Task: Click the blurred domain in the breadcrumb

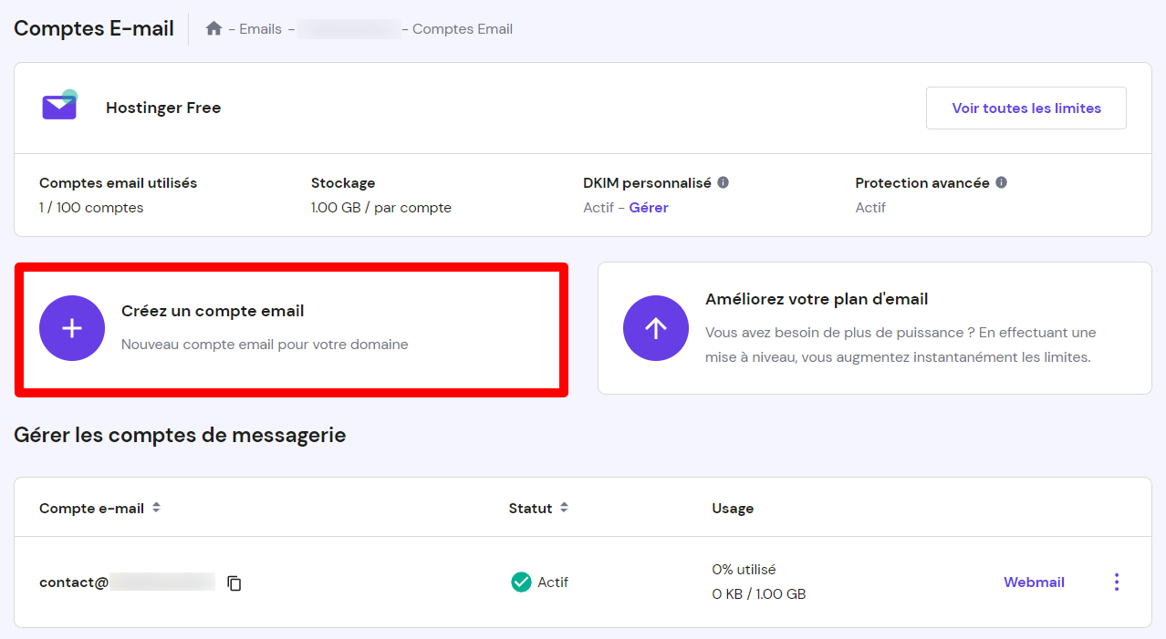Action: [348, 28]
